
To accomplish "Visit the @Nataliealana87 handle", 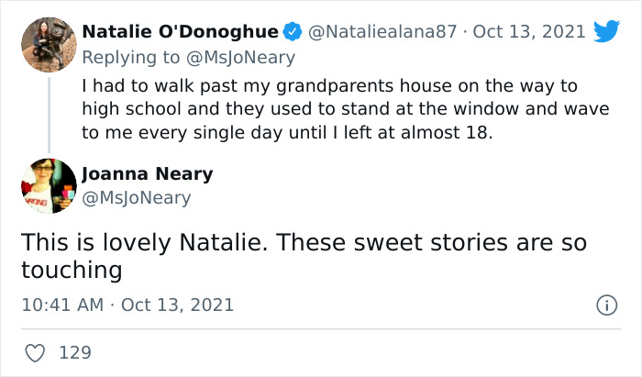I will pos(381,32).
